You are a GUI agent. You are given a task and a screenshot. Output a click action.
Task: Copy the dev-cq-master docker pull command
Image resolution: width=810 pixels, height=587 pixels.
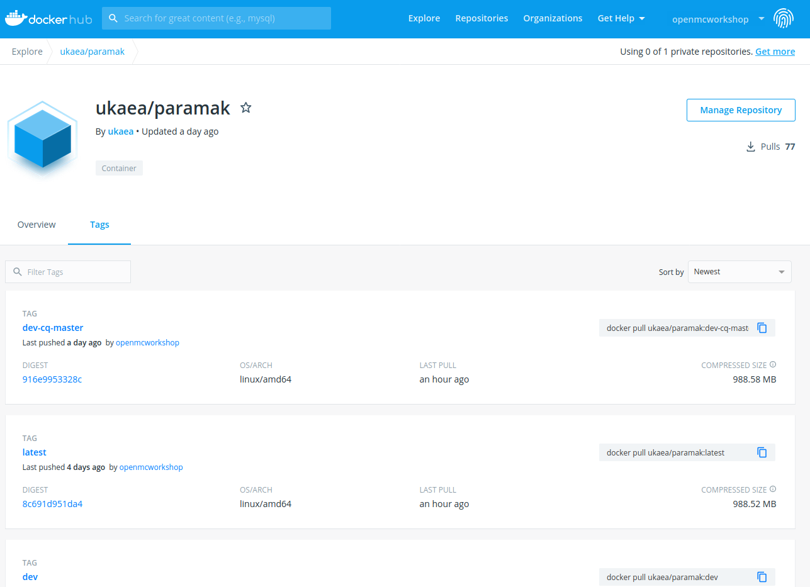762,328
